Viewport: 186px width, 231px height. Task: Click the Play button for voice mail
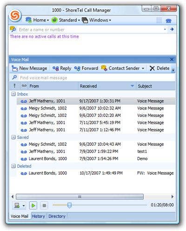pyautogui.click(x=33, y=205)
